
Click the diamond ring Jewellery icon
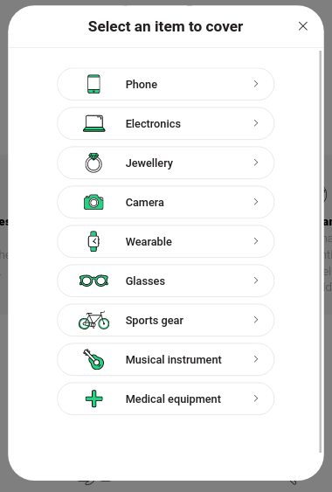tap(93, 163)
